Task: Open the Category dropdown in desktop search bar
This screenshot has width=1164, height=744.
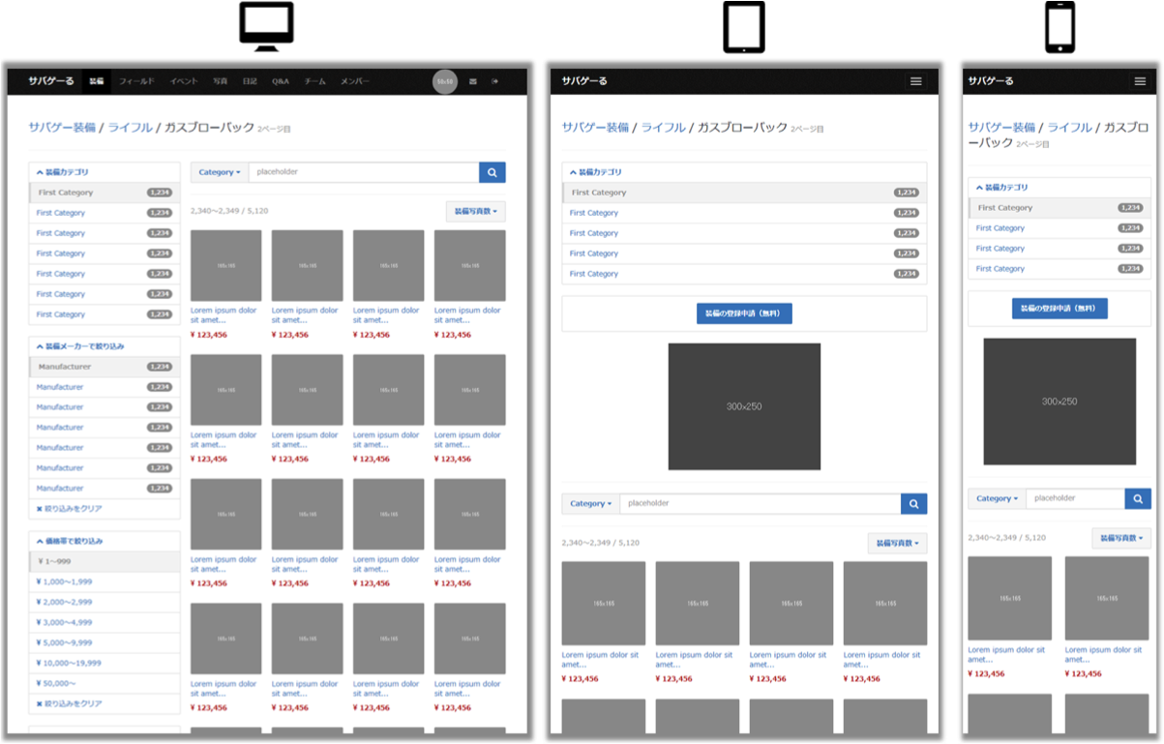Action: pyautogui.click(x=220, y=172)
